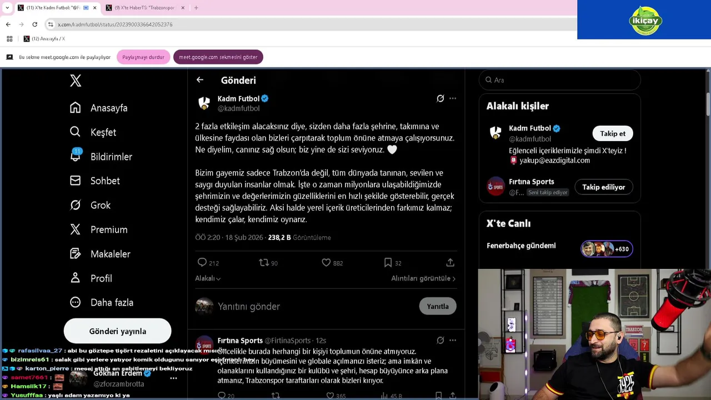This screenshot has width=711, height=400.
Task: Open Alıntıları görüntüle link
Action: click(423, 278)
